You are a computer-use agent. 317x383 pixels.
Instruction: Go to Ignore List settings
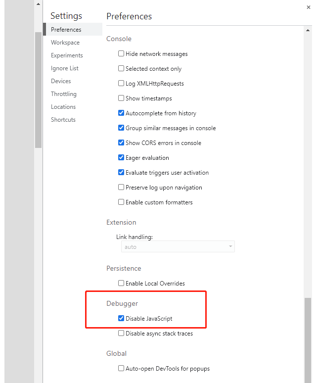point(64,68)
